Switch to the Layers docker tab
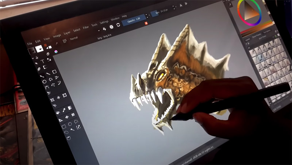Image resolution: width=292 pixels, height=165 pixels. coord(247,40)
